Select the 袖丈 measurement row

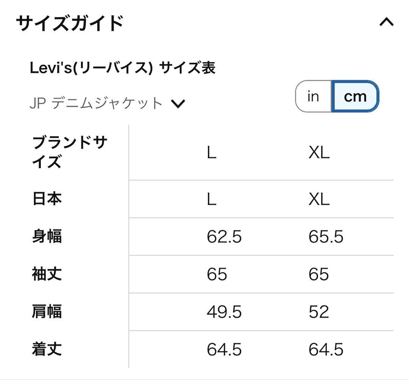tap(46, 274)
